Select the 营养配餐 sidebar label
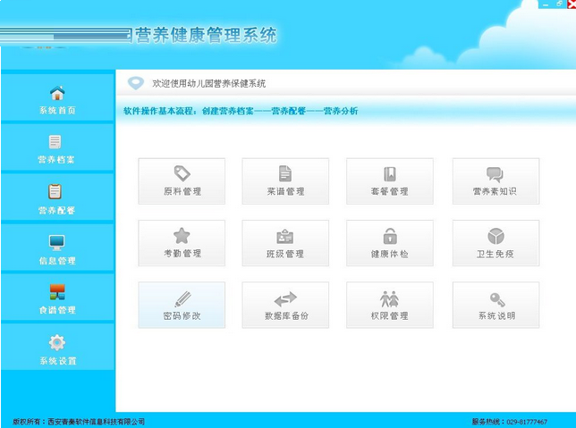Image resolution: width=576 pixels, height=428 pixels. (56, 210)
